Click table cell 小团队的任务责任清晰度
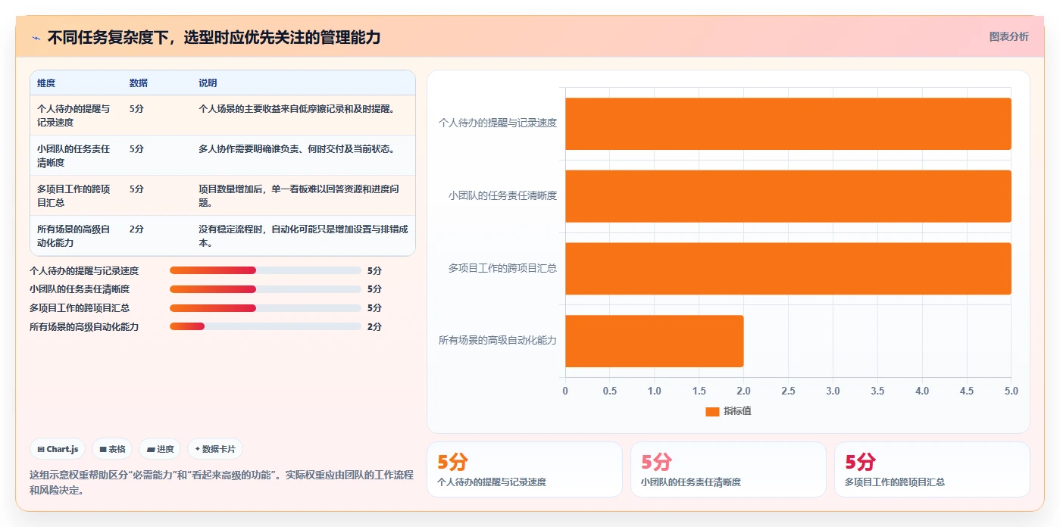The height and width of the screenshot is (527, 1060). (x=73, y=155)
